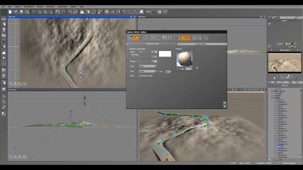Select the Text tool in left toolbar

[4, 30]
